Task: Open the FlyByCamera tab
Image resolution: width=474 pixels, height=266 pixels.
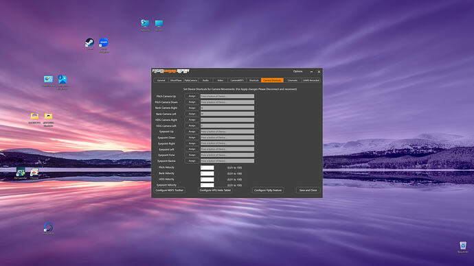Action: click(x=191, y=80)
